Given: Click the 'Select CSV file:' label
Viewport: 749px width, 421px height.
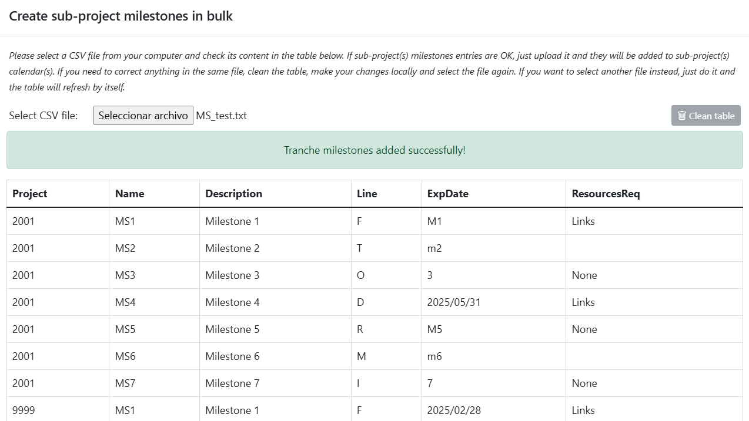Looking at the screenshot, I should click(x=44, y=116).
